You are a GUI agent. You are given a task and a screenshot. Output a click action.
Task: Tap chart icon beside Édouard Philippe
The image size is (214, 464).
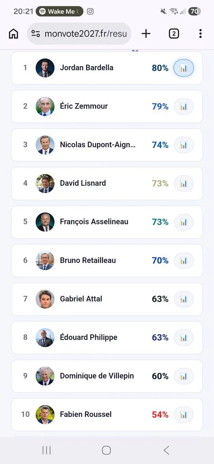184,337
